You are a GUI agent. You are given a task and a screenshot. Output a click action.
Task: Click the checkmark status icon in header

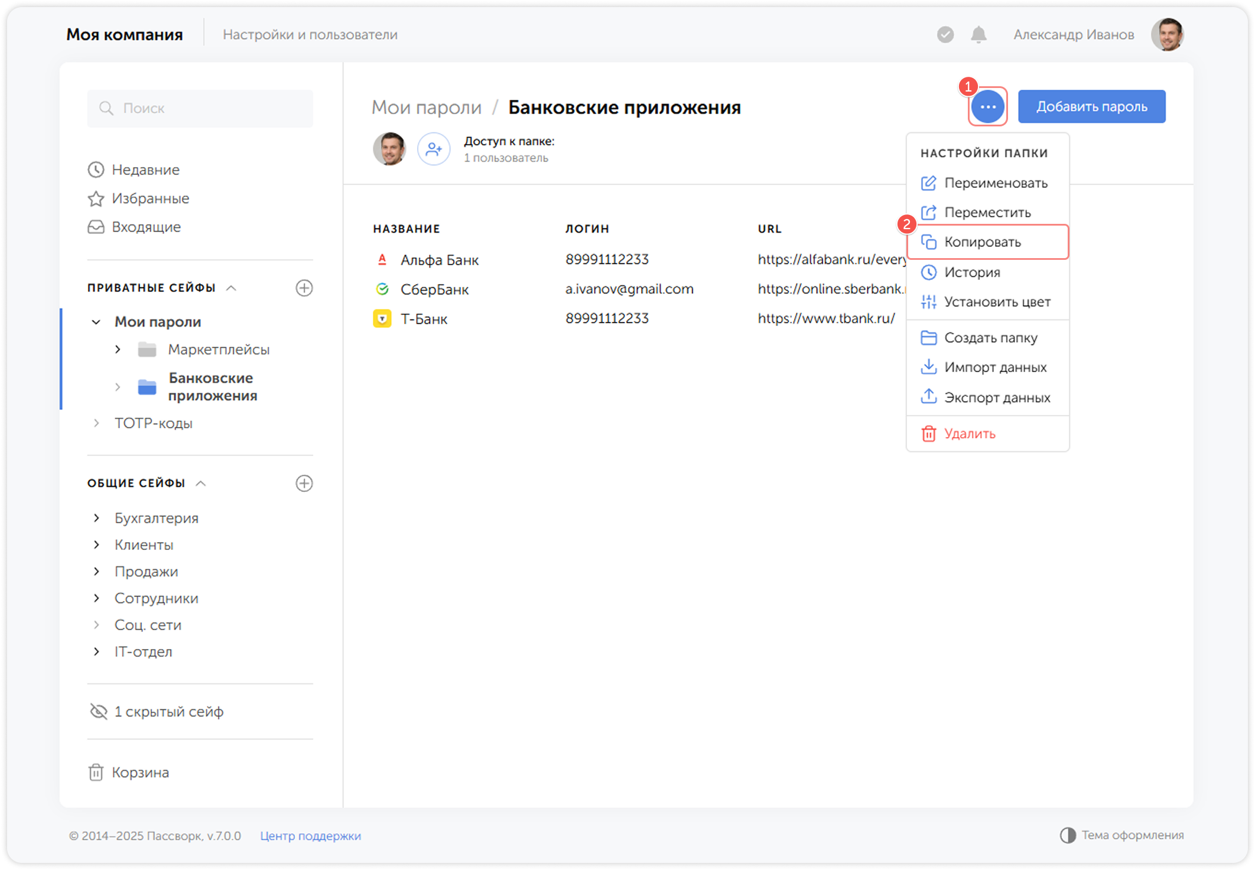[945, 35]
